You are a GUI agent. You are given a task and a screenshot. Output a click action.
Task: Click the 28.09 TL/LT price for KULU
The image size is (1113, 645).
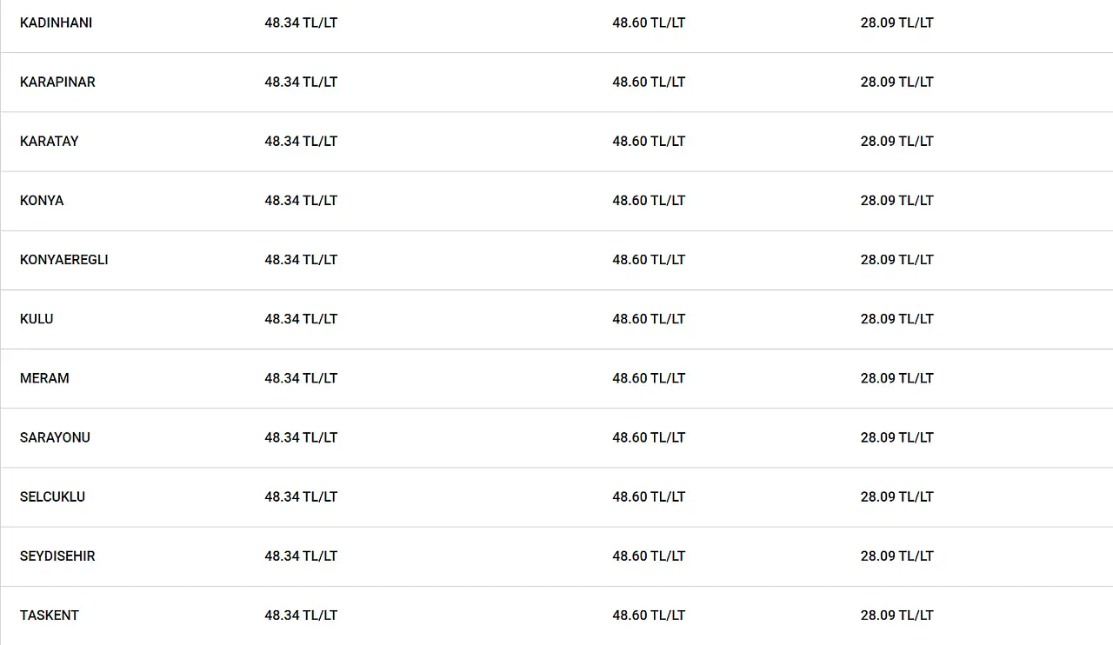(x=896, y=319)
